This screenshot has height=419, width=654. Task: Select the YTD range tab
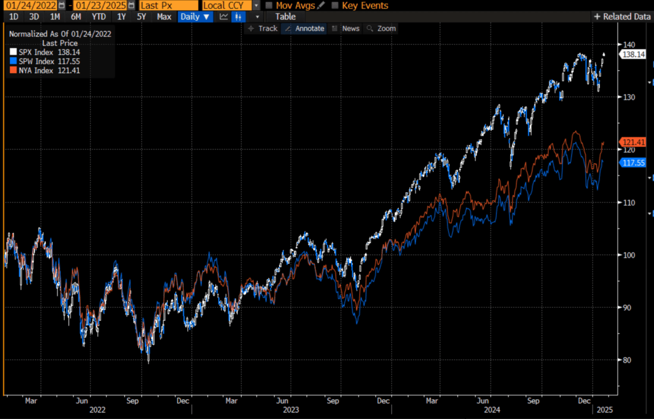pos(99,17)
